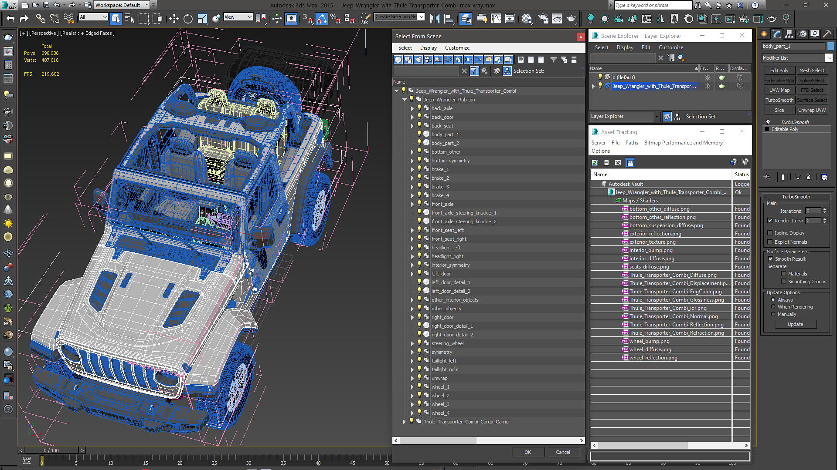Click the Undo arrow icon
The image size is (837, 470).
(10, 19)
